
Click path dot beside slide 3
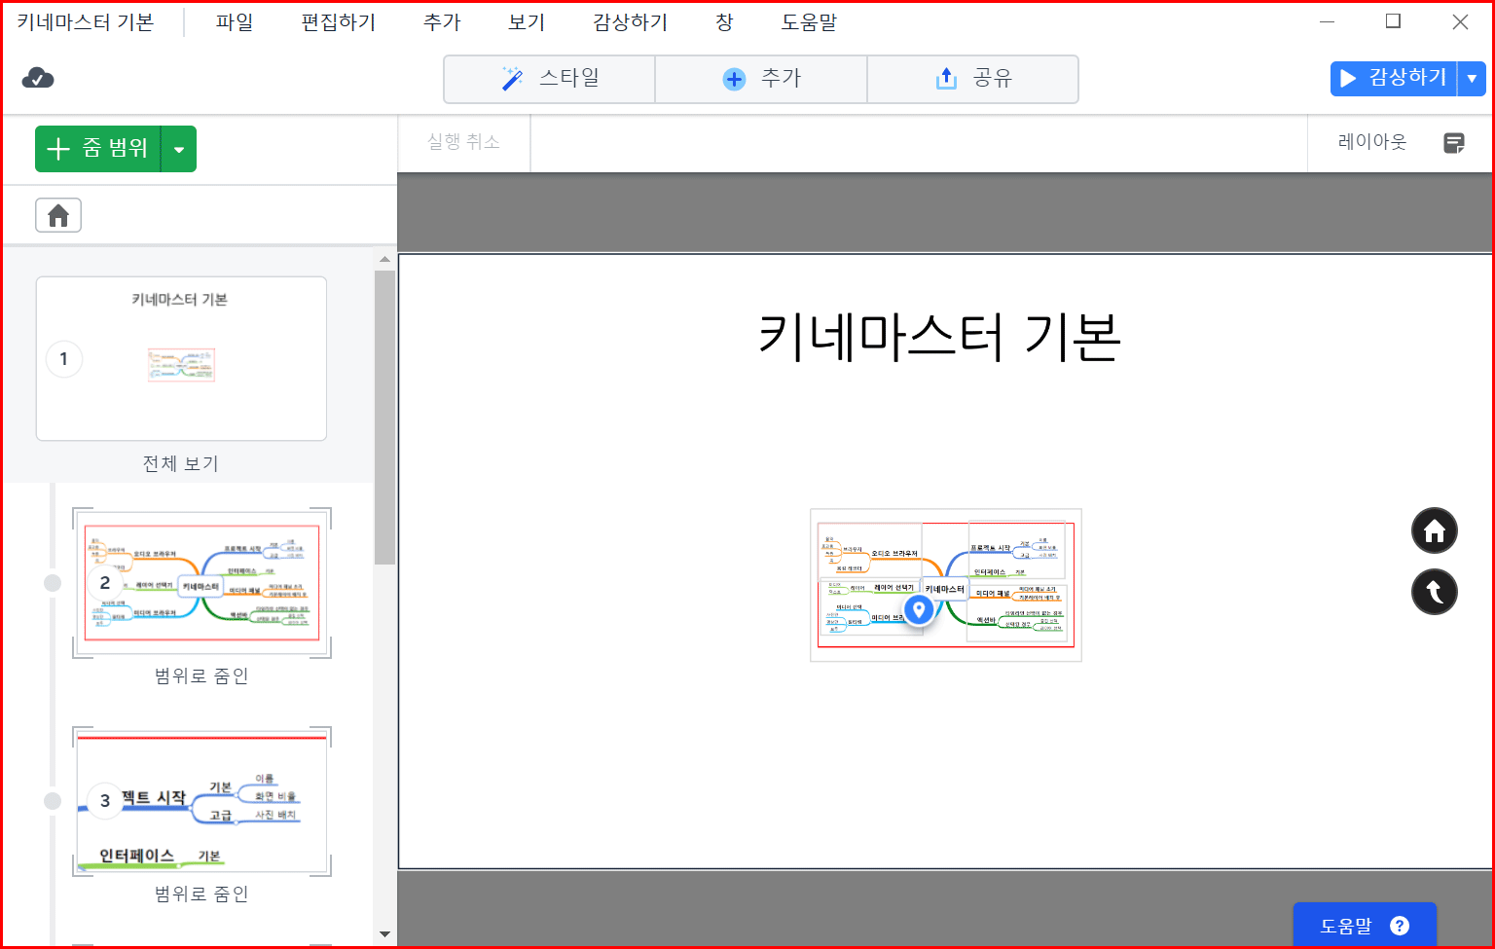(x=53, y=801)
